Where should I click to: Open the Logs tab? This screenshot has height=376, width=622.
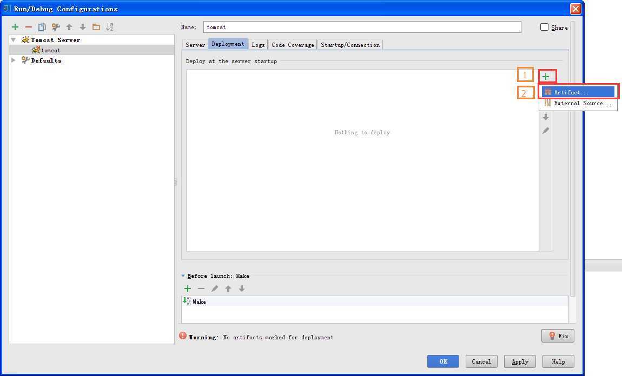click(258, 45)
